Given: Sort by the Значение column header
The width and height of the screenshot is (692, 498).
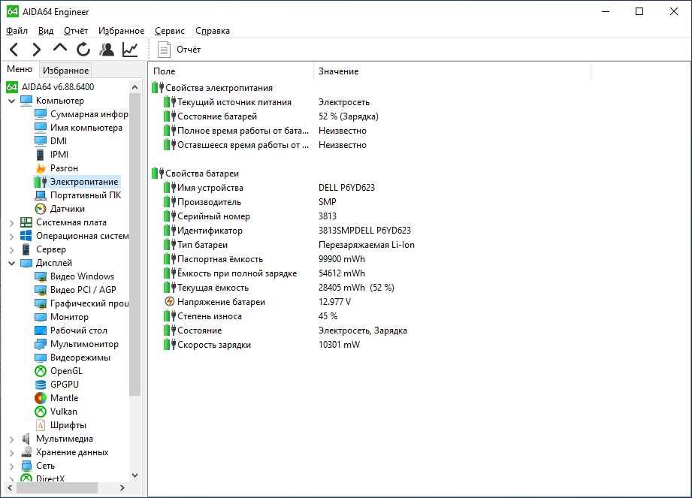Looking at the screenshot, I should pyautogui.click(x=452, y=71).
